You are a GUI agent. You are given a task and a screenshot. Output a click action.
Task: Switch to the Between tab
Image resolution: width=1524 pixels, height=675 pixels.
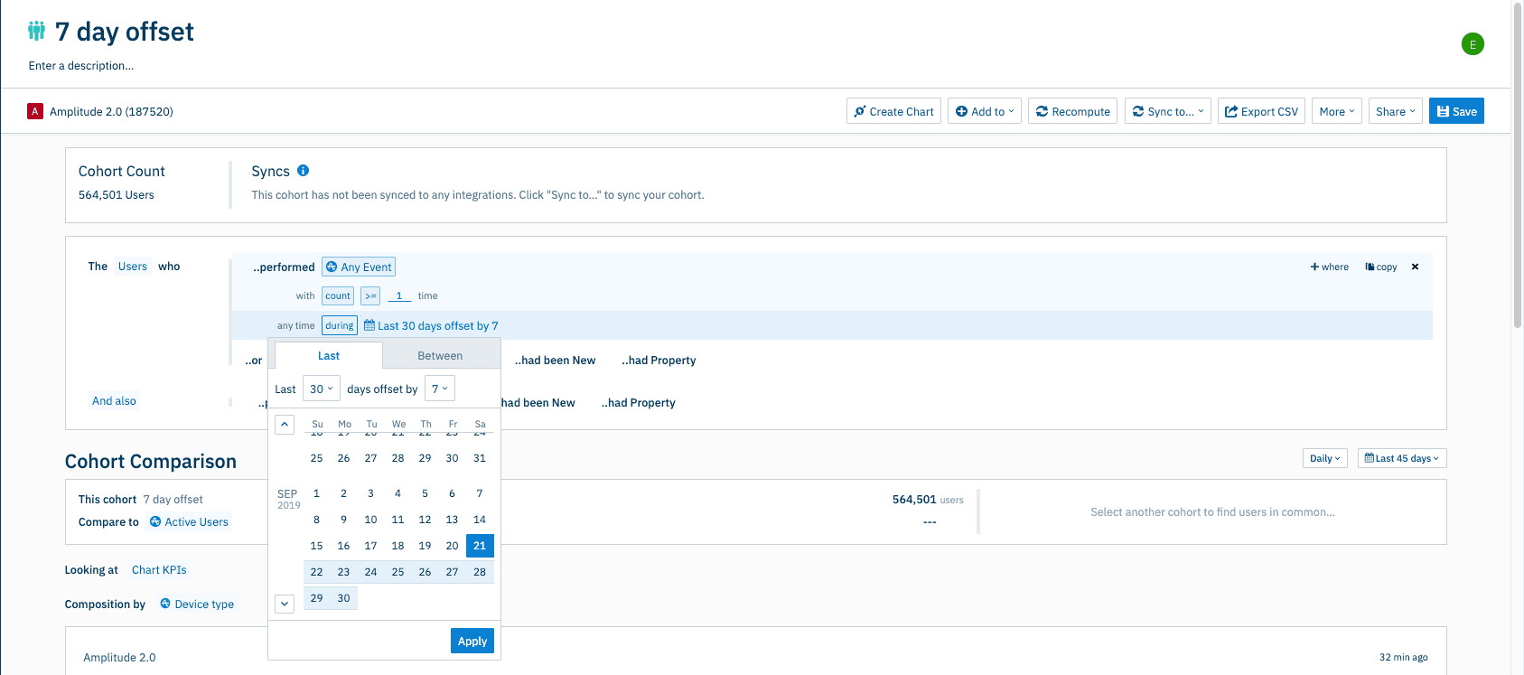[x=440, y=356]
